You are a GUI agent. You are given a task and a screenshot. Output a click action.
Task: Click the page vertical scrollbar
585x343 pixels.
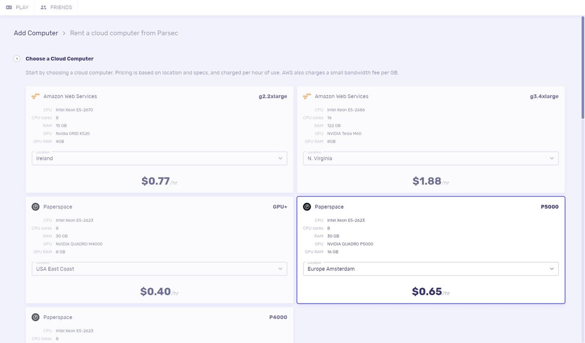(x=582, y=68)
